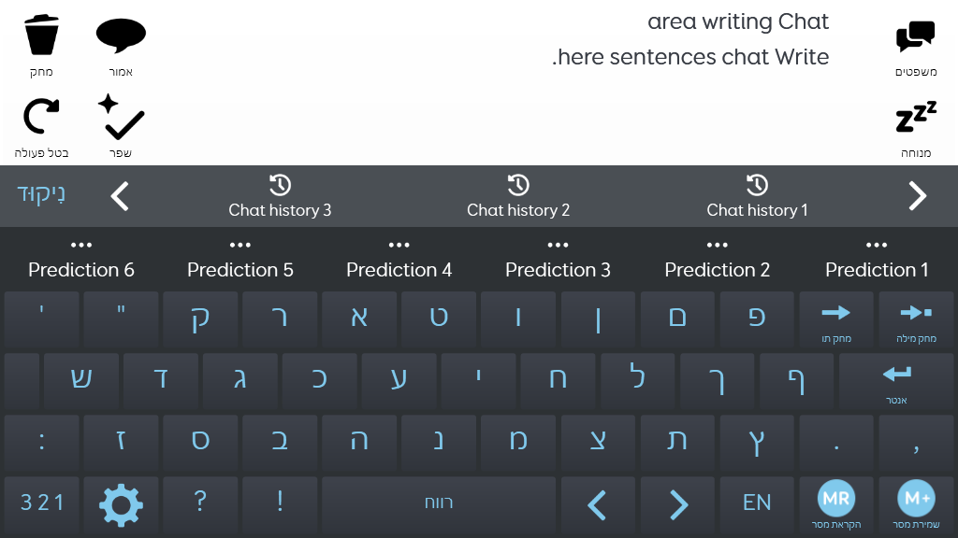Click the sparkle checkmark improve icon
The width and height of the screenshot is (958, 538).
coord(121,116)
